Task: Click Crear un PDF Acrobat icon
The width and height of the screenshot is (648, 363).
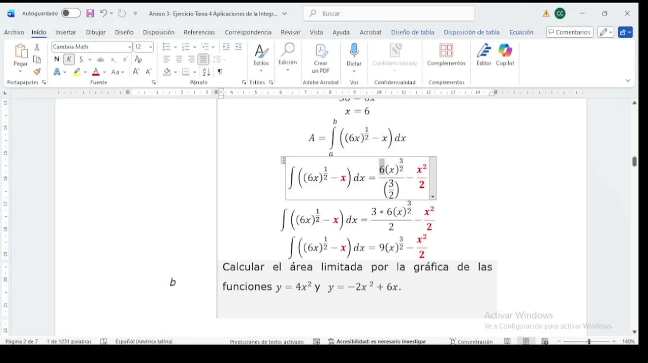Action: 321,51
